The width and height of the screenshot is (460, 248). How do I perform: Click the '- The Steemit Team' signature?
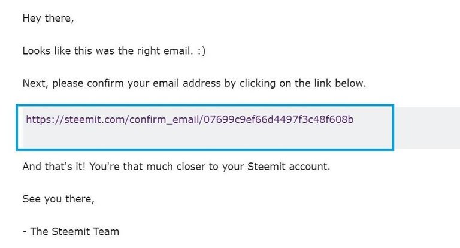click(71, 232)
